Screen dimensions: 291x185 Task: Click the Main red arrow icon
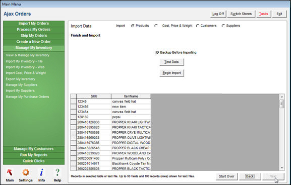(x=10, y=172)
